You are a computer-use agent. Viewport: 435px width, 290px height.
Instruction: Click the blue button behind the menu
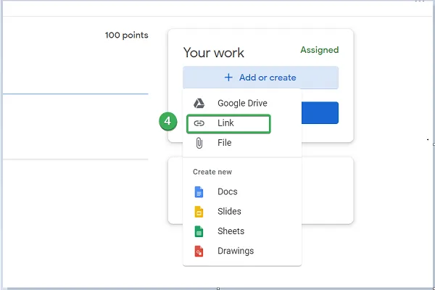pyautogui.click(x=320, y=112)
